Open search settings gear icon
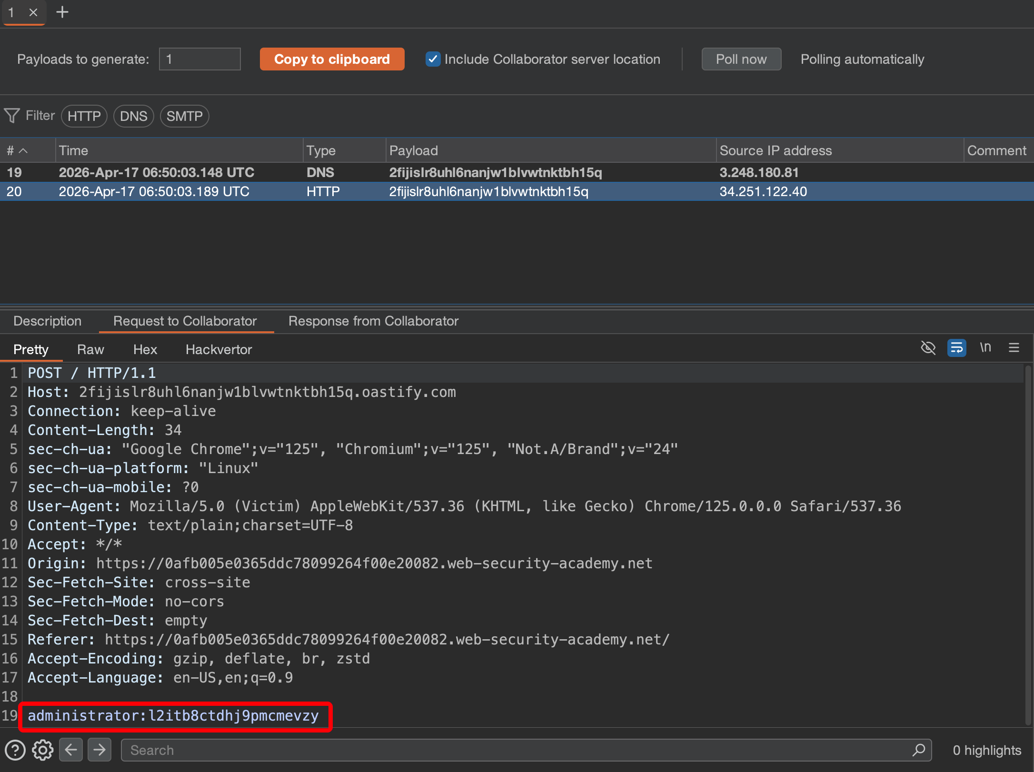This screenshot has width=1034, height=772. [43, 750]
